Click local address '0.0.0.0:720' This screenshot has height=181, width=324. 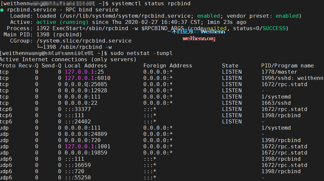(82, 140)
